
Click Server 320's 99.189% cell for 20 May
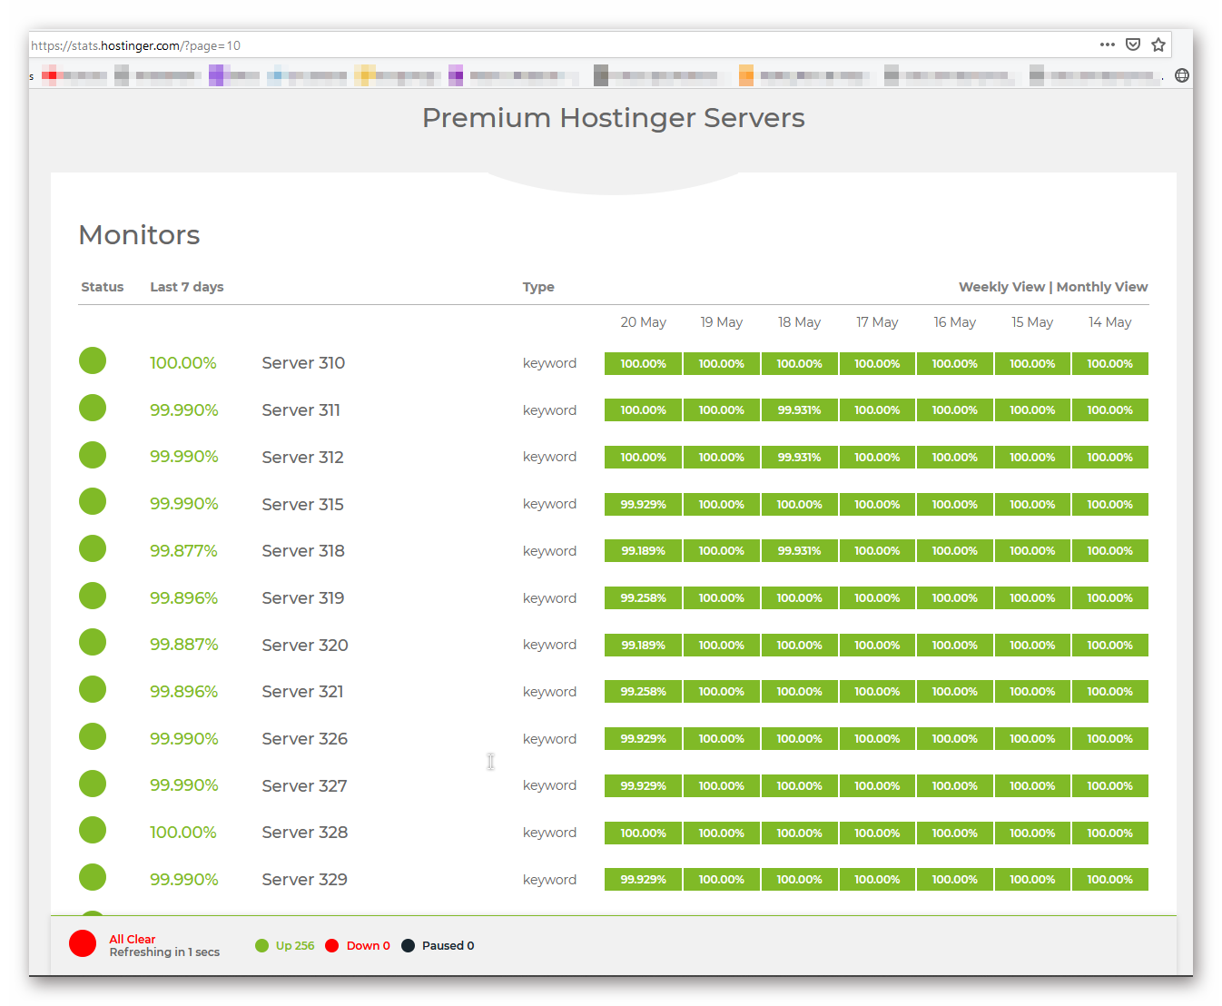tap(643, 646)
